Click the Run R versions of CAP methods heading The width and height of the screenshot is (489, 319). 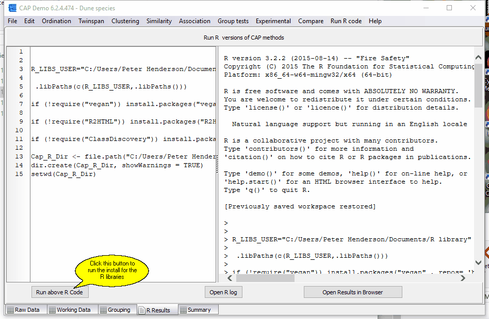244,38
